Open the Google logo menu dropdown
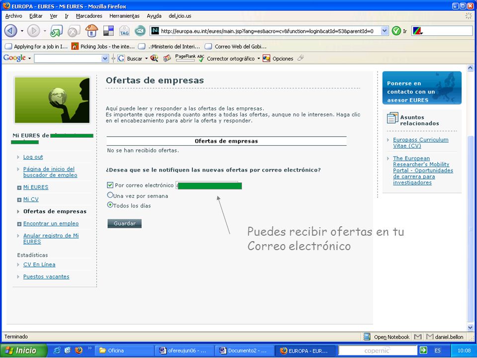The image size is (477, 358). (29, 59)
